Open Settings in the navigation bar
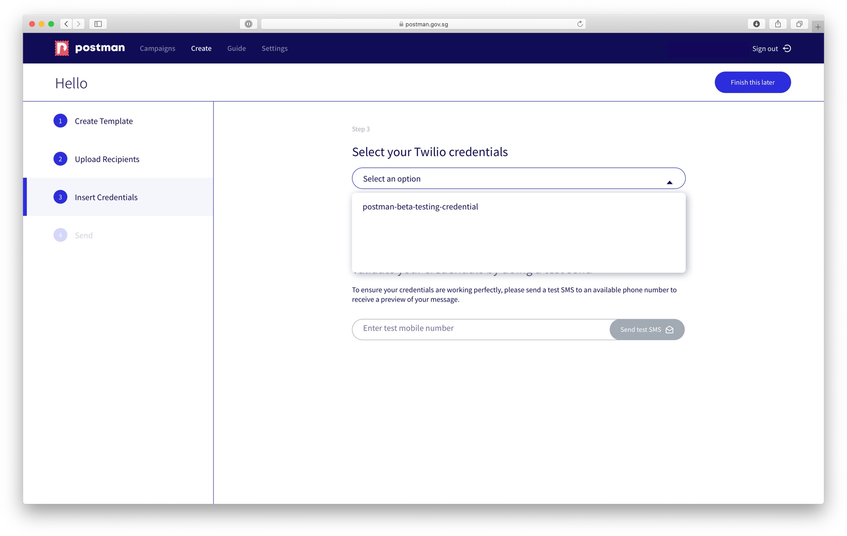 click(275, 48)
